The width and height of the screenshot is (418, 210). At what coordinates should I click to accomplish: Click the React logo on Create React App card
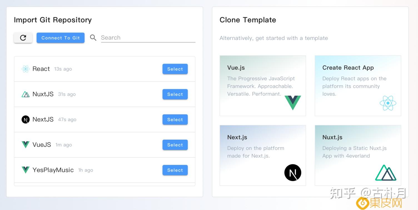[388, 103]
